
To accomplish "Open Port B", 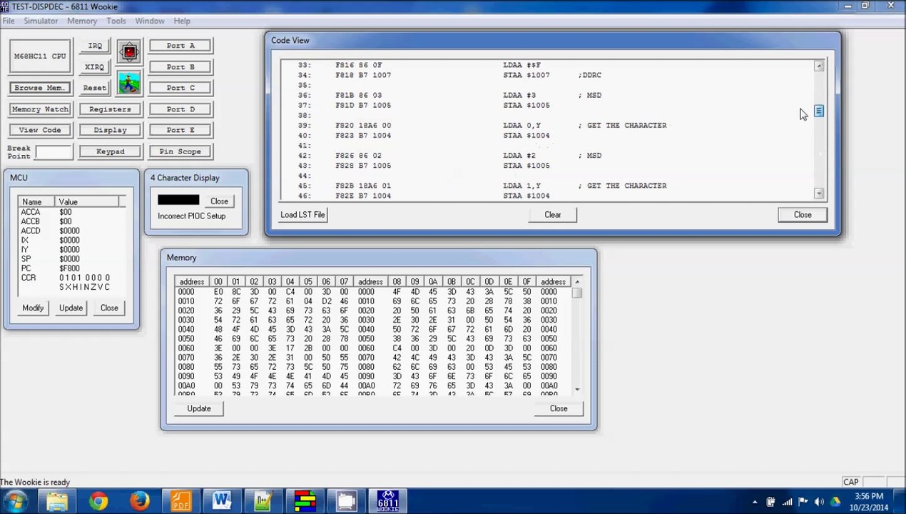I will pyautogui.click(x=180, y=67).
